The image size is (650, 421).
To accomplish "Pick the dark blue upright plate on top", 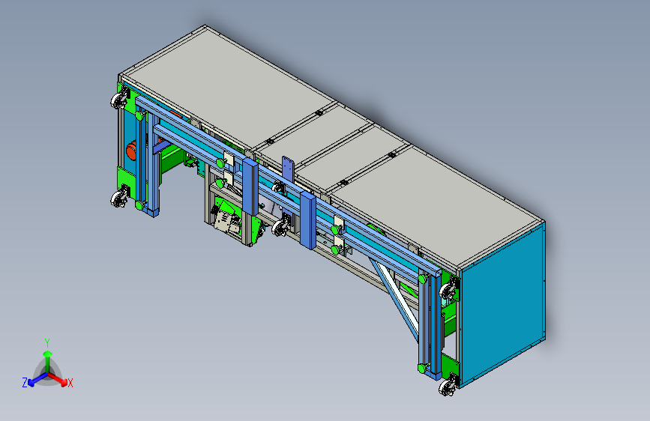I will (288, 170).
